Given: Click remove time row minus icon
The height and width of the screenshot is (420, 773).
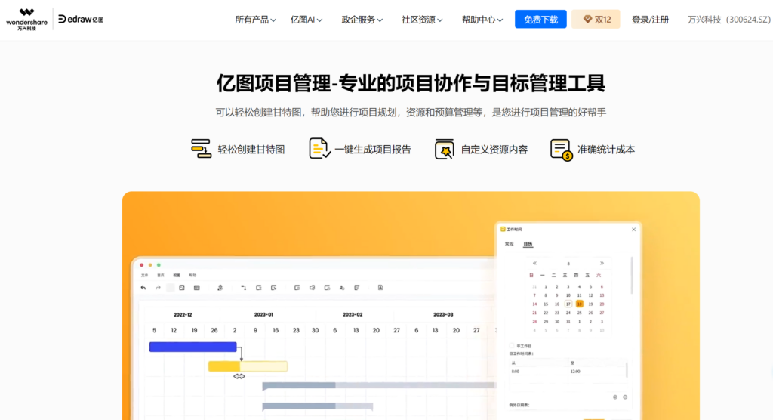Looking at the screenshot, I should point(624,397).
